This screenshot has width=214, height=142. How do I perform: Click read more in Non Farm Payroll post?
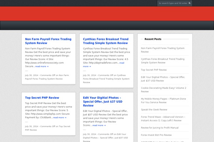[42, 66]
